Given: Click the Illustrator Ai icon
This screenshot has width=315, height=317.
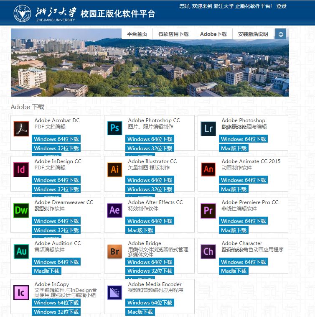Looking at the screenshot, I should (x=115, y=170).
